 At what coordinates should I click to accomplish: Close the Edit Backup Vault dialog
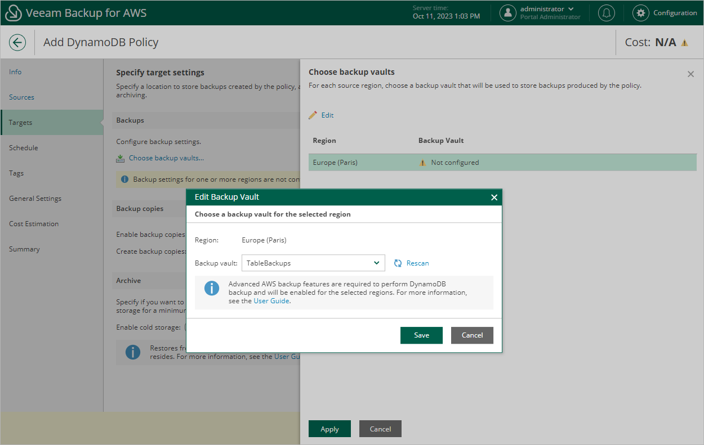point(494,197)
